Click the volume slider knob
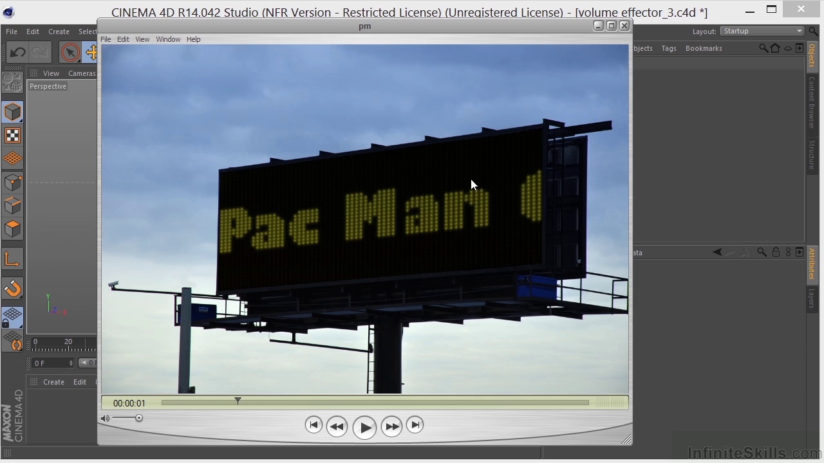The width and height of the screenshot is (824, 463). coord(138,419)
